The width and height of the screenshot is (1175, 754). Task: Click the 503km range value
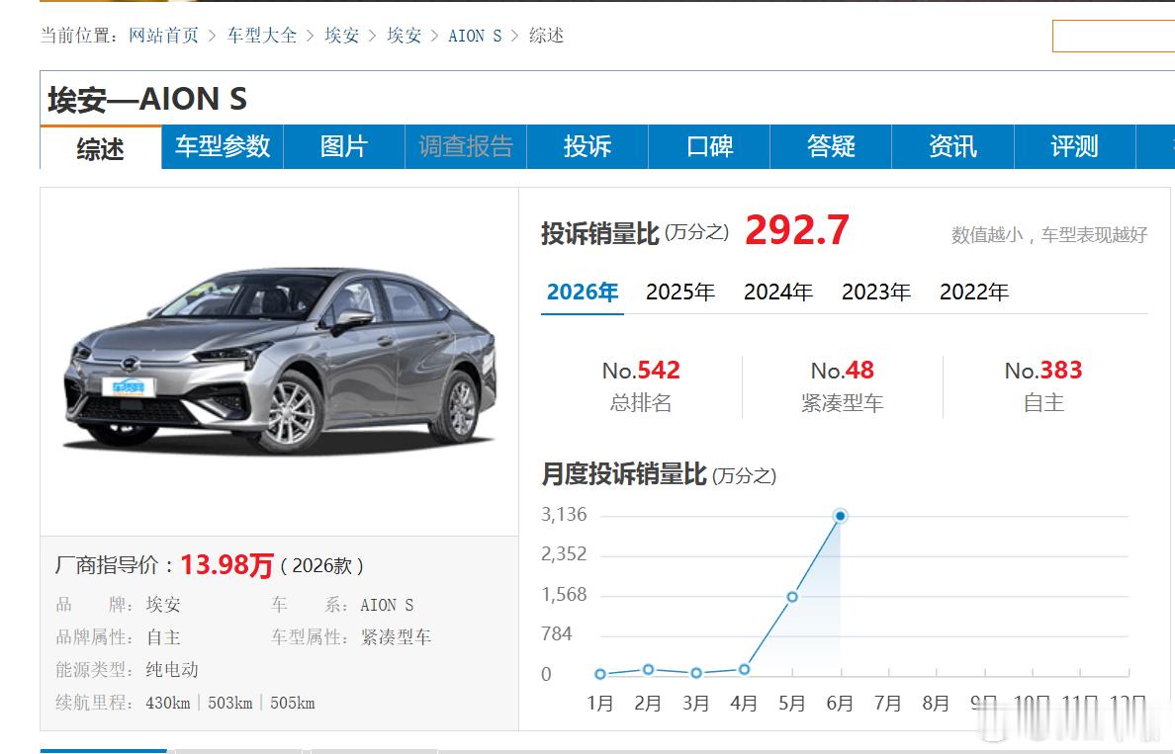point(230,703)
